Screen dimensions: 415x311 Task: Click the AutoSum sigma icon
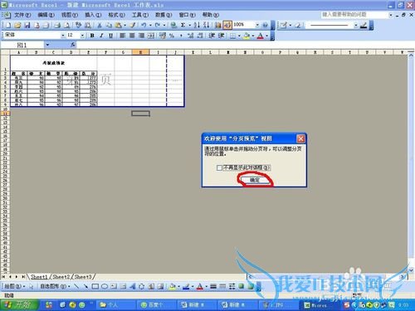point(183,26)
